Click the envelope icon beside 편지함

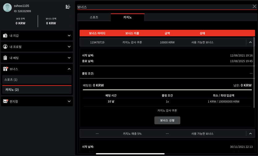coord(6,101)
